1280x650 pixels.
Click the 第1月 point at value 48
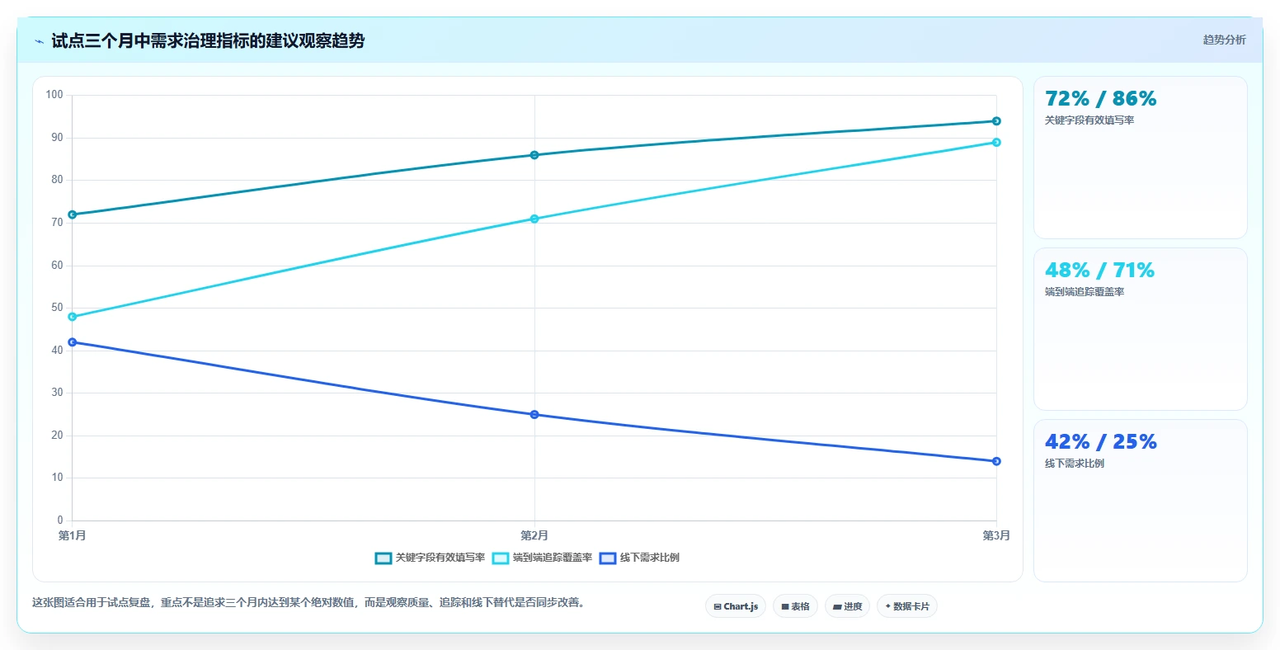(x=73, y=317)
